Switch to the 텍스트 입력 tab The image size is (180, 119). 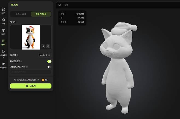21,14
